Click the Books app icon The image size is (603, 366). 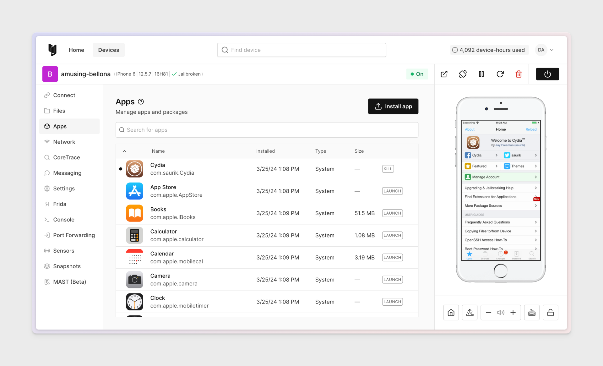point(134,213)
